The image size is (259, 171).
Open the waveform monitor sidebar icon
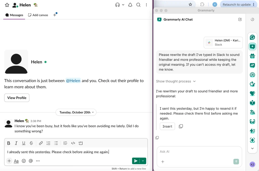point(253,66)
